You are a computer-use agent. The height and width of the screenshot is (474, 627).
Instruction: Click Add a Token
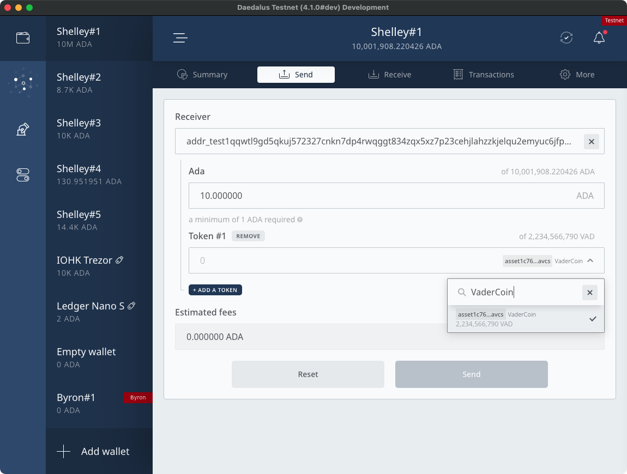pyautogui.click(x=215, y=290)
